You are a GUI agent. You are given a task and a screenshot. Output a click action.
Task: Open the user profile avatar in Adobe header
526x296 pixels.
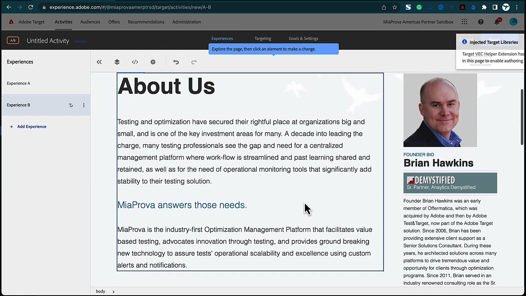click(x=514, y=22)
